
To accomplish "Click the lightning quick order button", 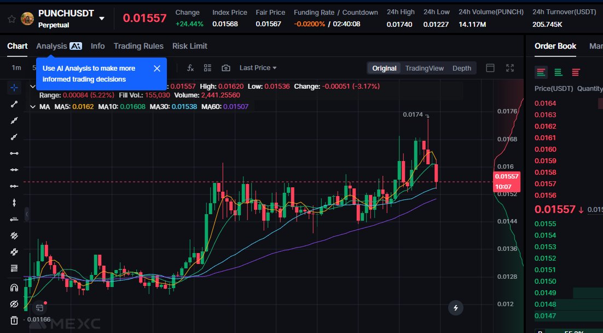I will [x=456, y=308].
